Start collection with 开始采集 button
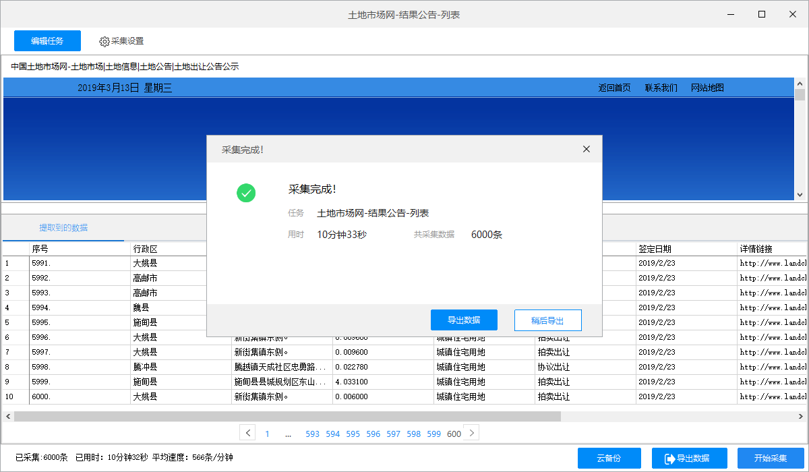 [771, 458]
